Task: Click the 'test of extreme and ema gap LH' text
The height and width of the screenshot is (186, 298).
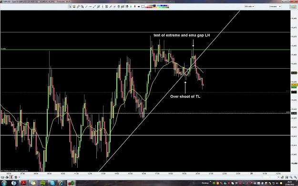Action: pyautogui.click(x=182, y=35)
